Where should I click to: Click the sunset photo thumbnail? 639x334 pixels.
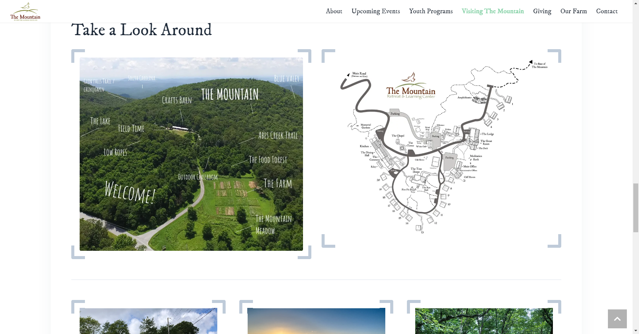pyautogui.click(x=316, y=321)
